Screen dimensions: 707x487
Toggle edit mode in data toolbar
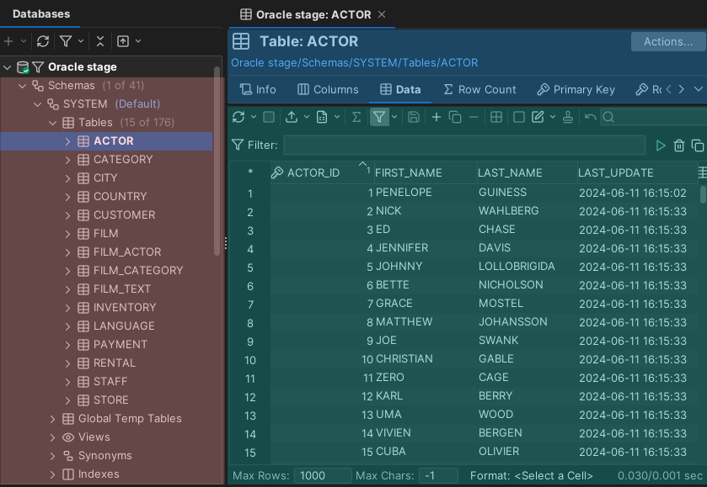click(539, 117)
